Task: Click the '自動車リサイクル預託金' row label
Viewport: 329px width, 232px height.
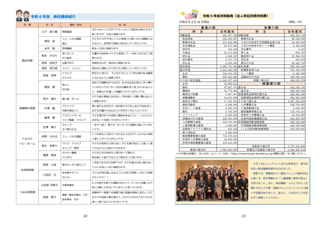Action: click(197, 129)
